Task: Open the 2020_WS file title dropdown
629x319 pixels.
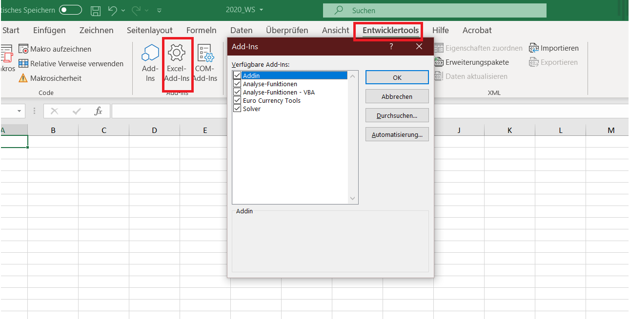Action: tap(262, 10)
